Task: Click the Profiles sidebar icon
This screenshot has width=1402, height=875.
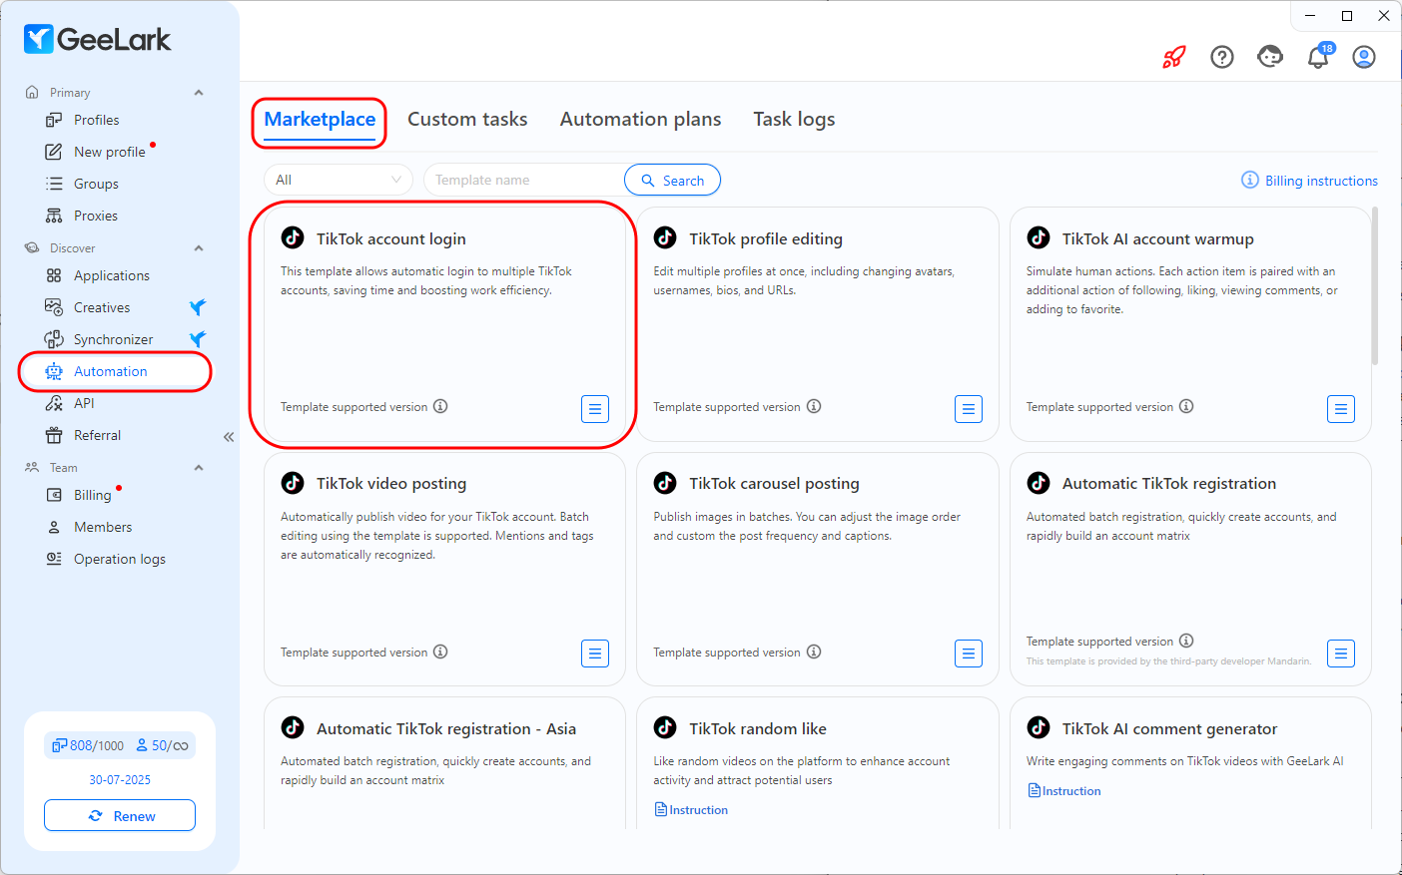Action: click(54, 120)
